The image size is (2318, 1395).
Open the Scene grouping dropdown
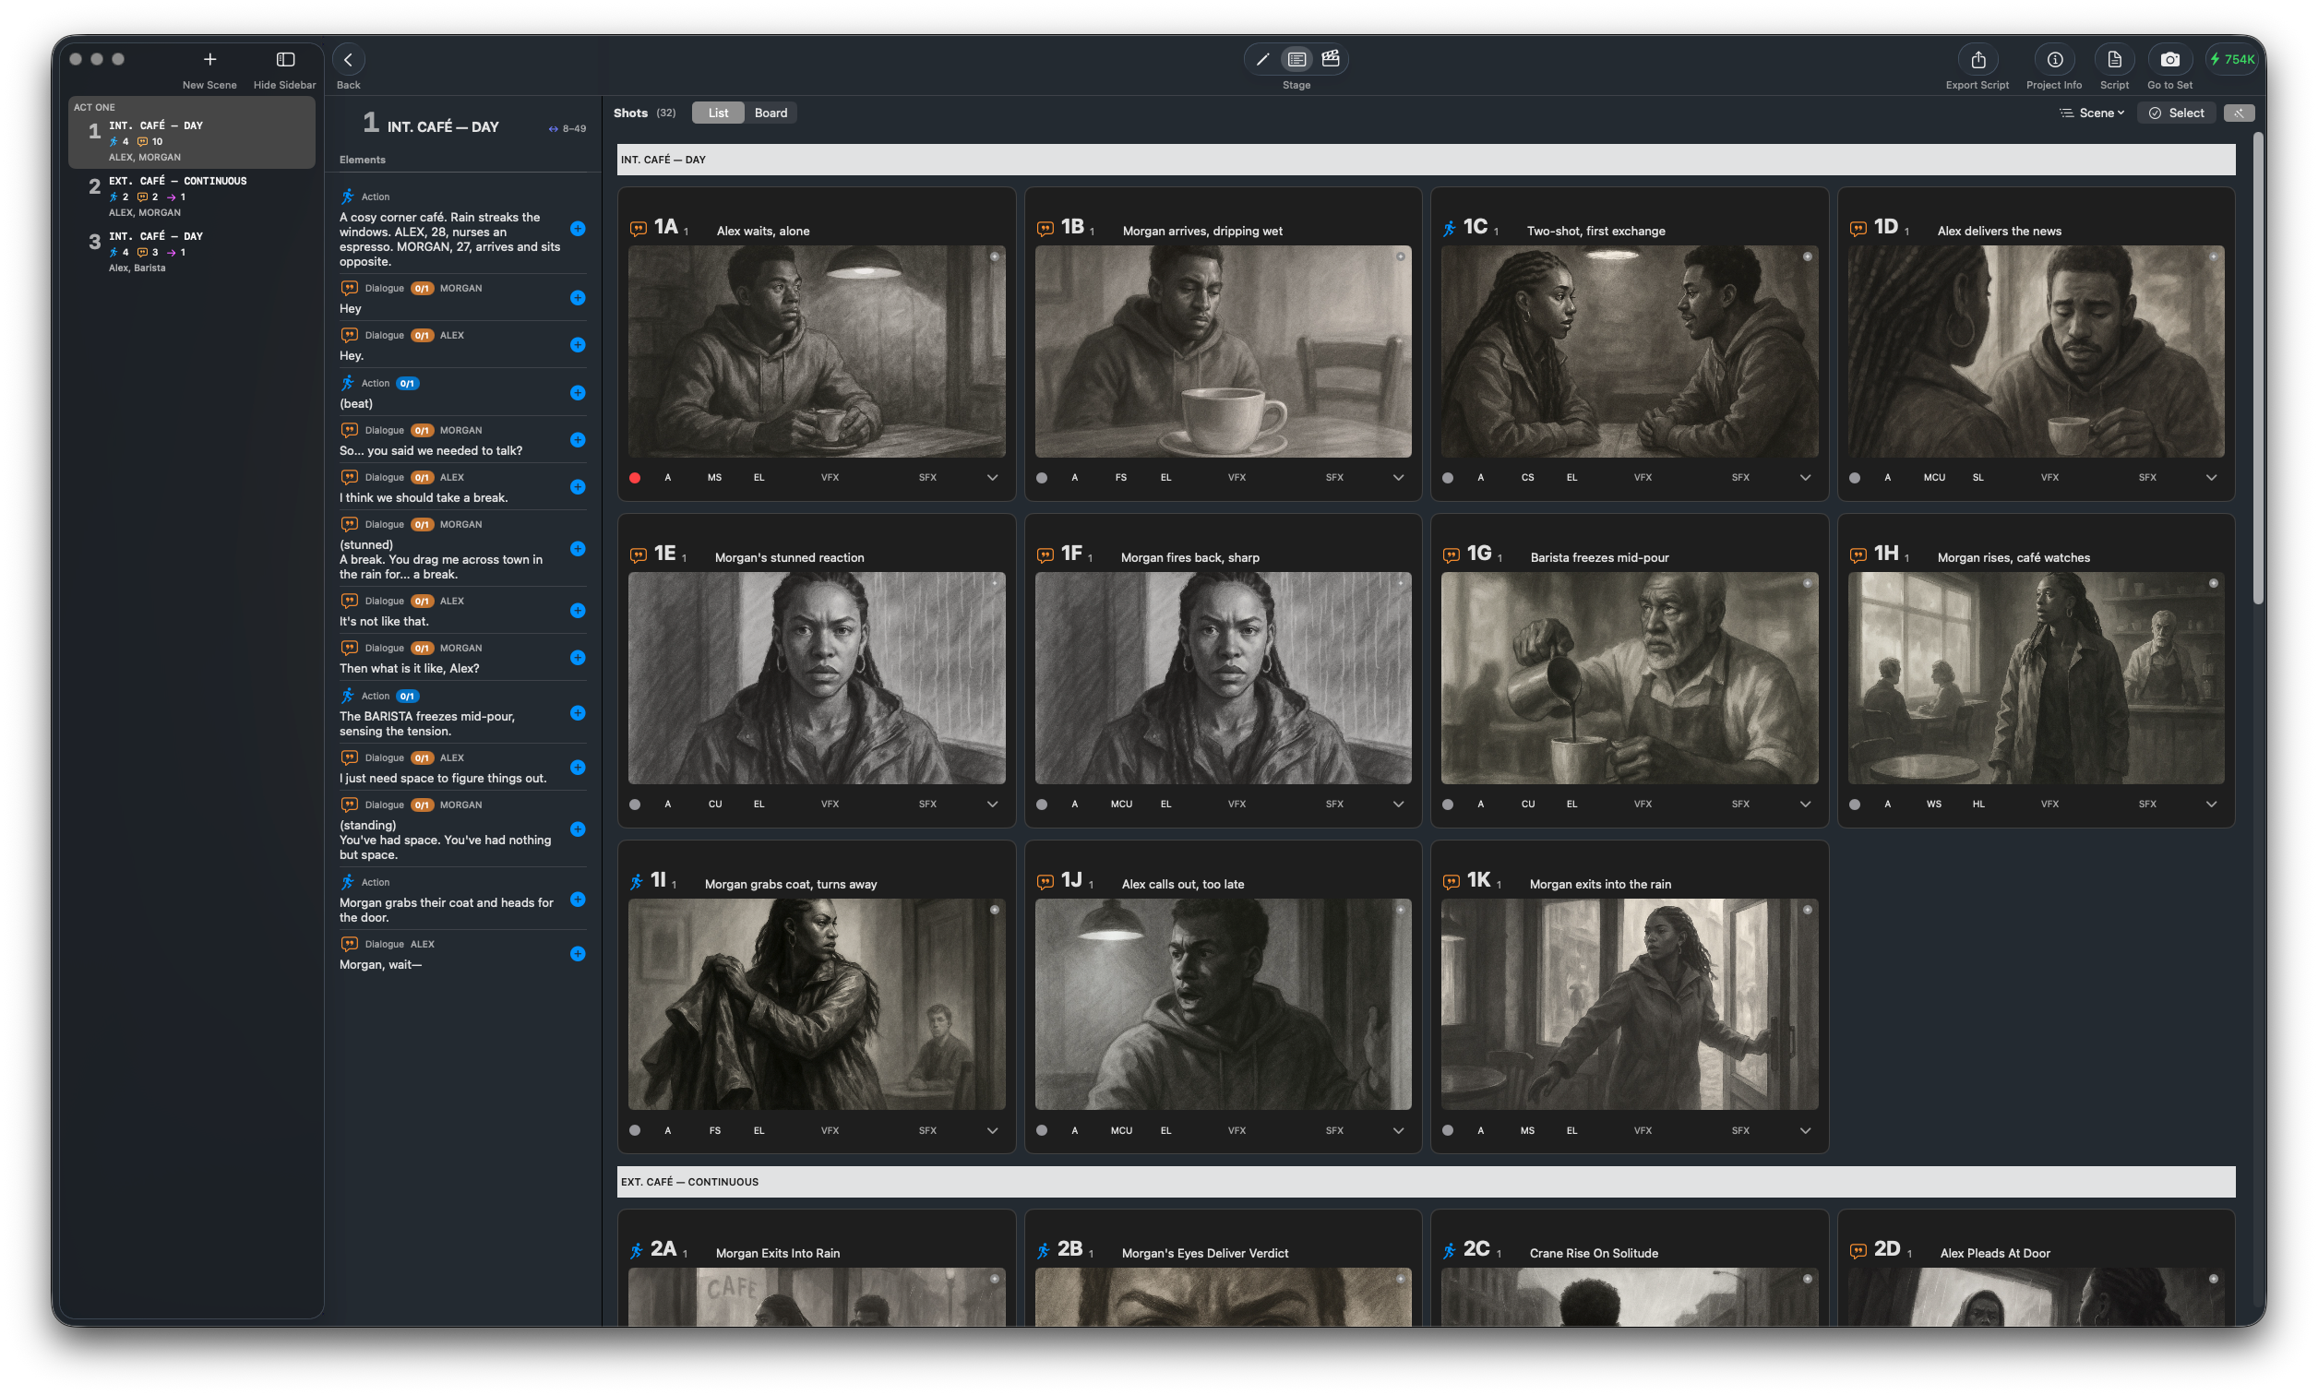[x=2093, y=113]
